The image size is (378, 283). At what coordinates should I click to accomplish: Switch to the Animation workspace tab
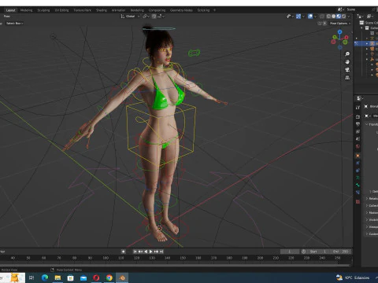pos(118,10)
